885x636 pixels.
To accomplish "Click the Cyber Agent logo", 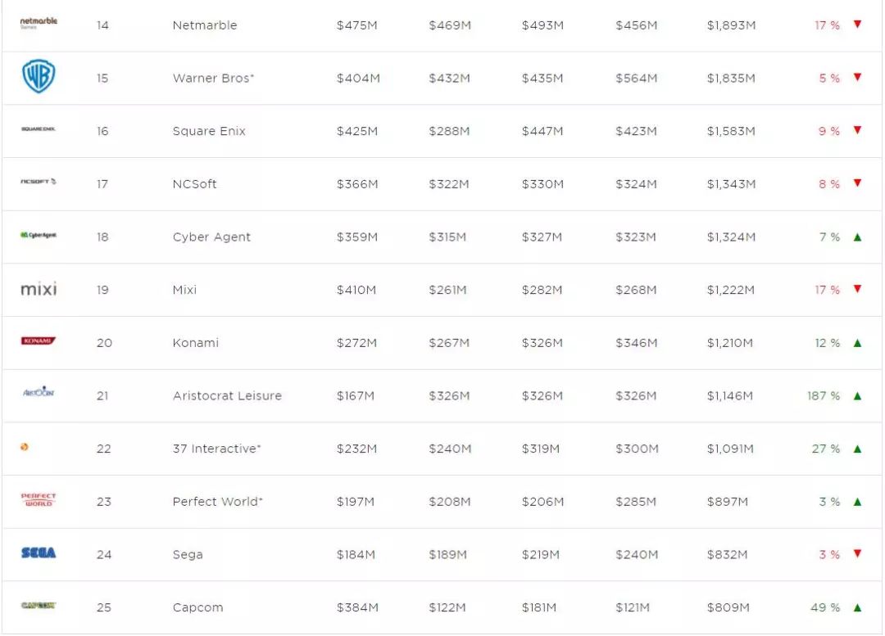I will click(x=39, y=235).
